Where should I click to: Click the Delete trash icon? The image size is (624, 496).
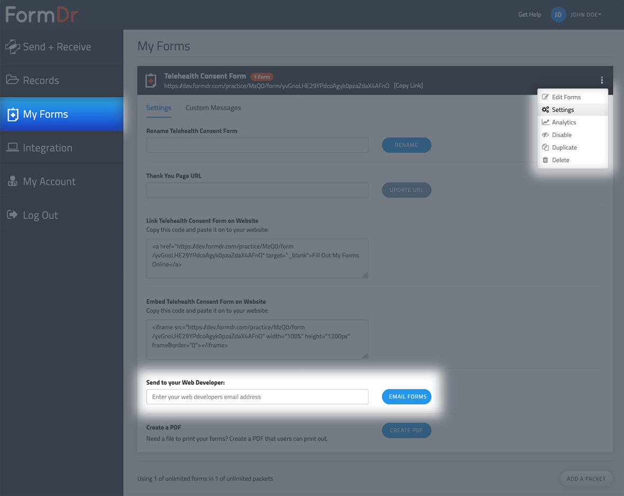coord(545,160)
